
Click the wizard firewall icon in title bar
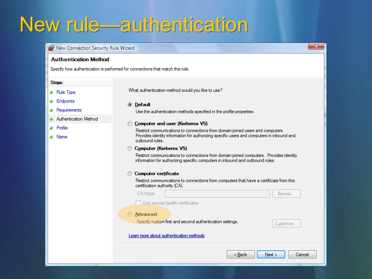(51, 48)
